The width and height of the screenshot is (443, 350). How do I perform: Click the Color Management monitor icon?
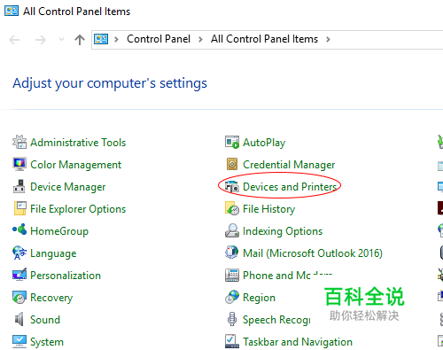19,164
